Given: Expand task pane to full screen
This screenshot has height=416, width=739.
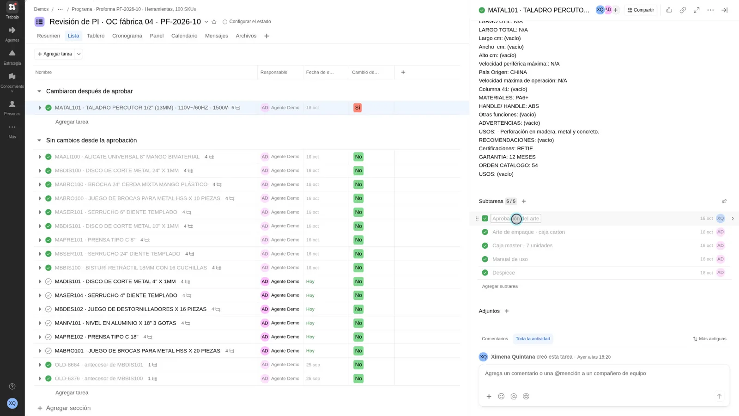Looking at the screenshot, I should 697,10.
